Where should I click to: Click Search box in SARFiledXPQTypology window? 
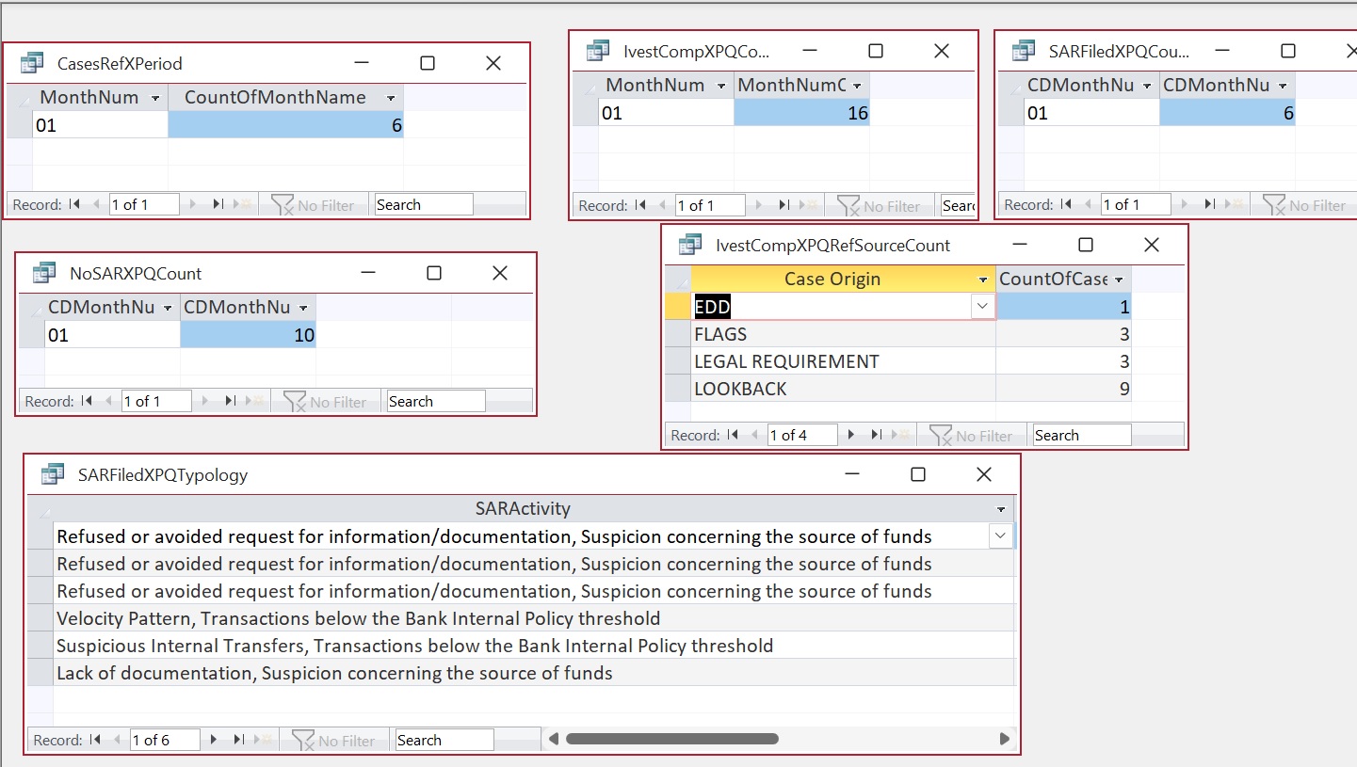(444, 740)
